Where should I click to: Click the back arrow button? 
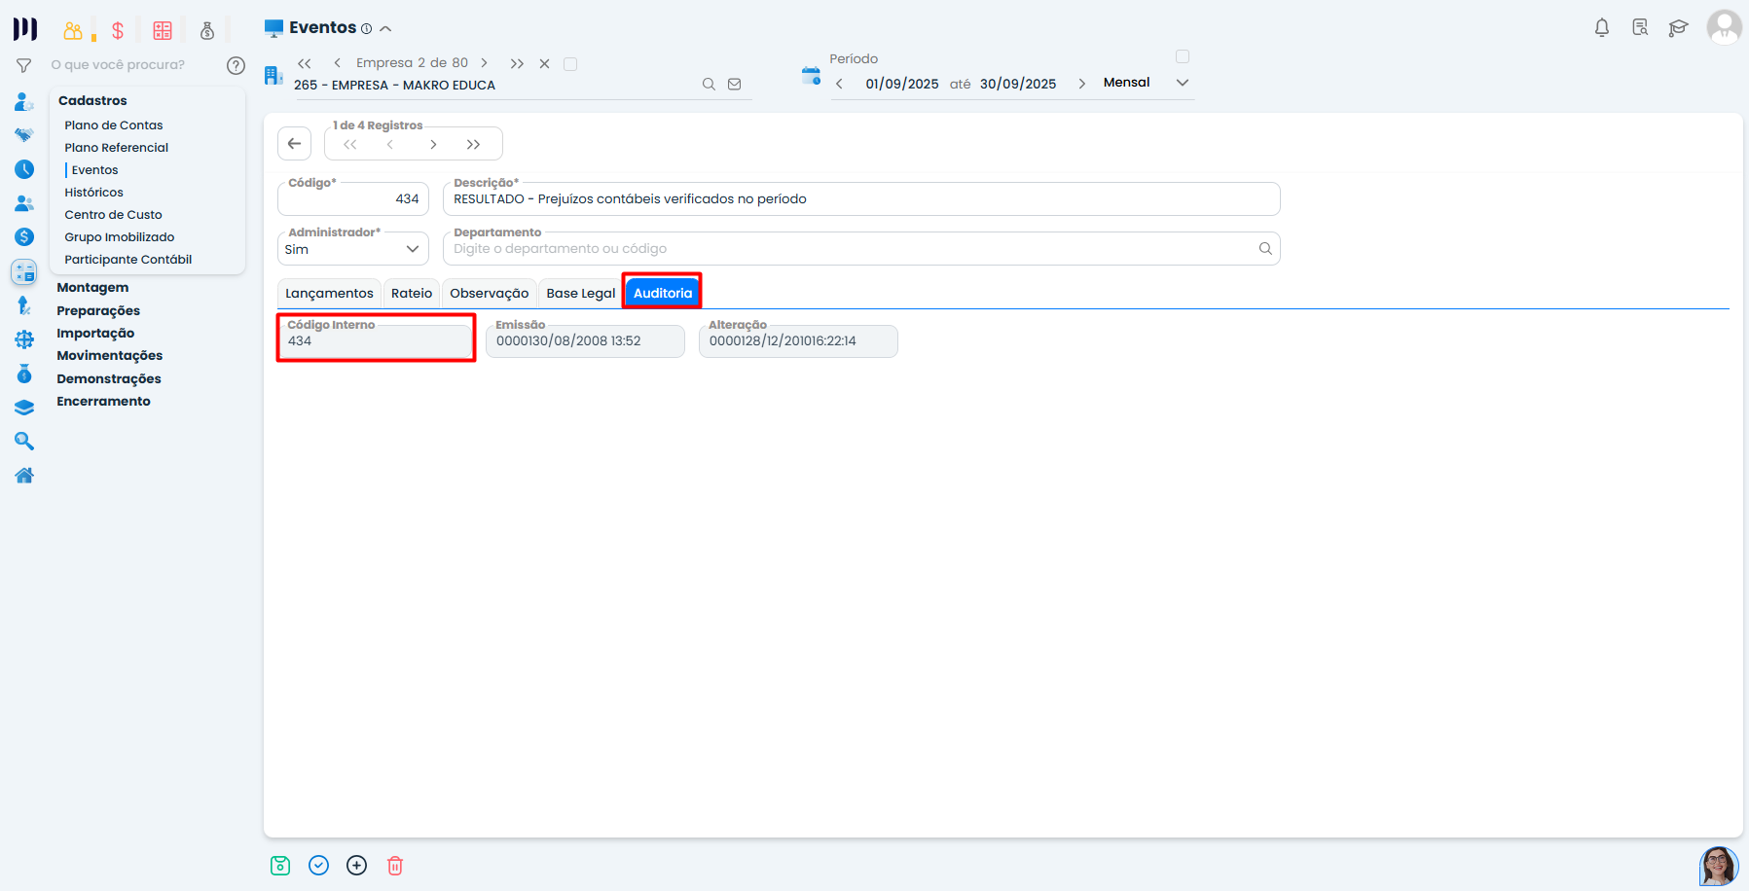[294, 144]
